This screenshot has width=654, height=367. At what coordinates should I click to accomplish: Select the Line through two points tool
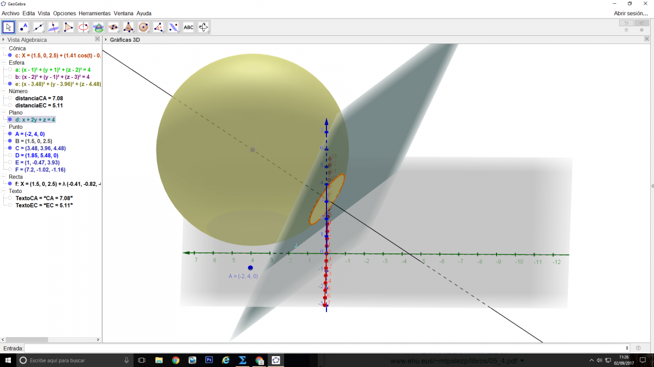click(39, 27)
